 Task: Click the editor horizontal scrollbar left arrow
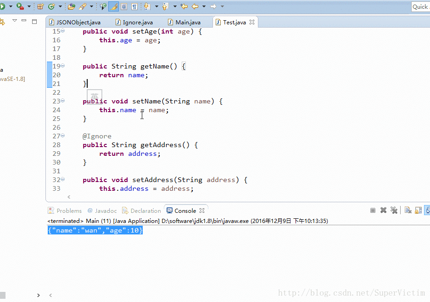(x=69, y=197)
